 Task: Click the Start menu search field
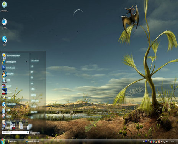(x=15, y=132)
